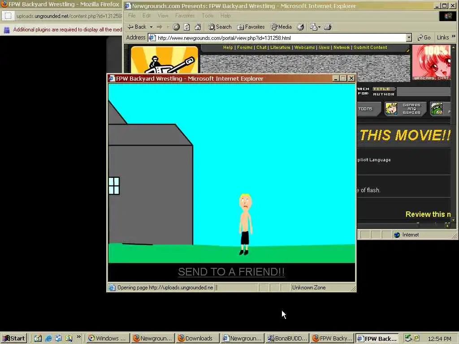Click the Stop loading icon in IE toolbar
This screenshot has width=459, height=344.
click(176, 27)
